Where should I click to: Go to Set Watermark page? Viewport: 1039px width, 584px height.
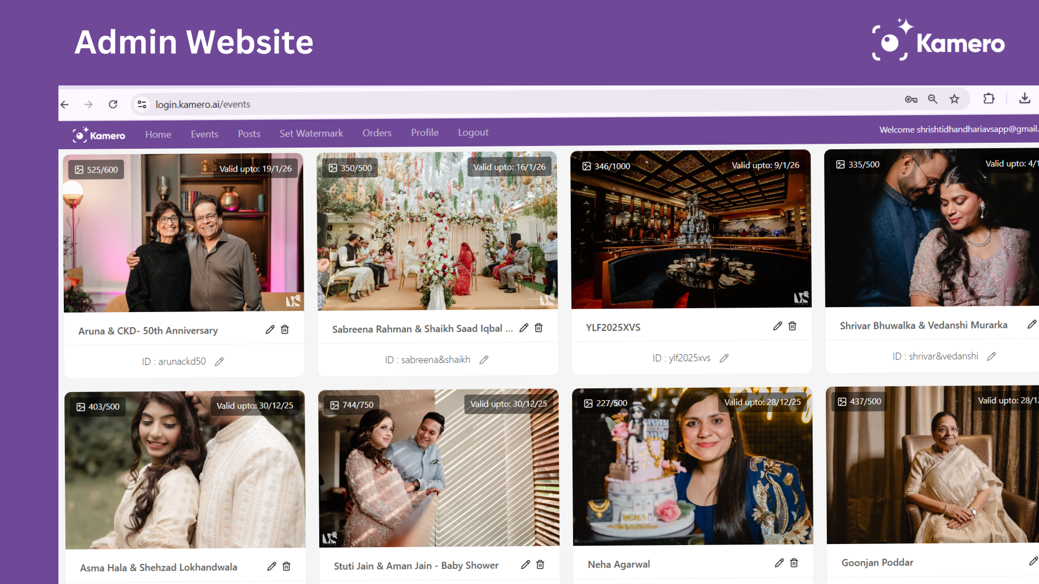pos(311,133)
